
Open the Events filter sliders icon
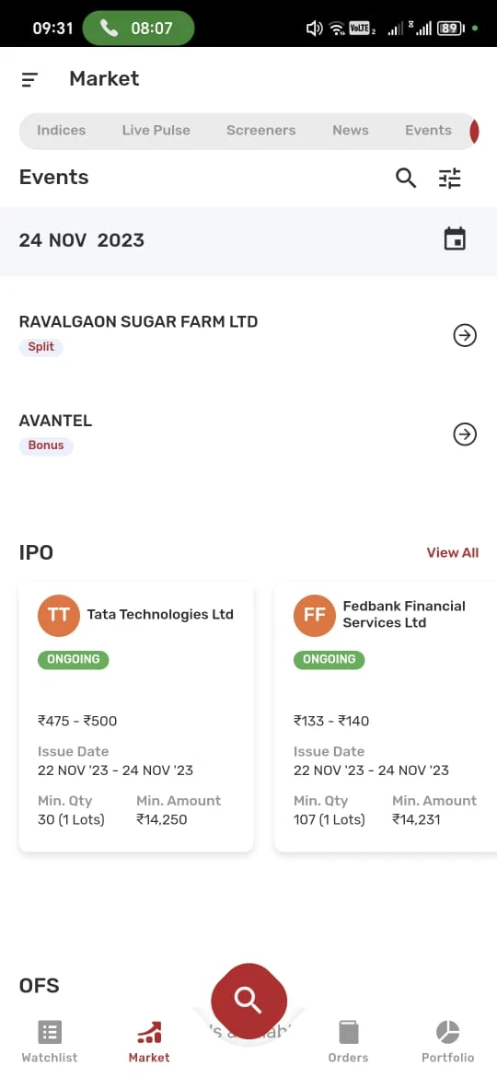pos(450,178)
